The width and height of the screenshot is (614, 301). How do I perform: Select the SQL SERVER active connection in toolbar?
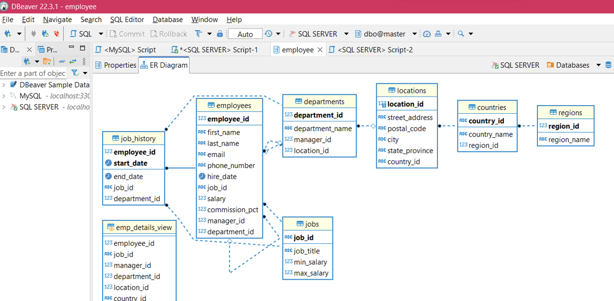(318, 34)
